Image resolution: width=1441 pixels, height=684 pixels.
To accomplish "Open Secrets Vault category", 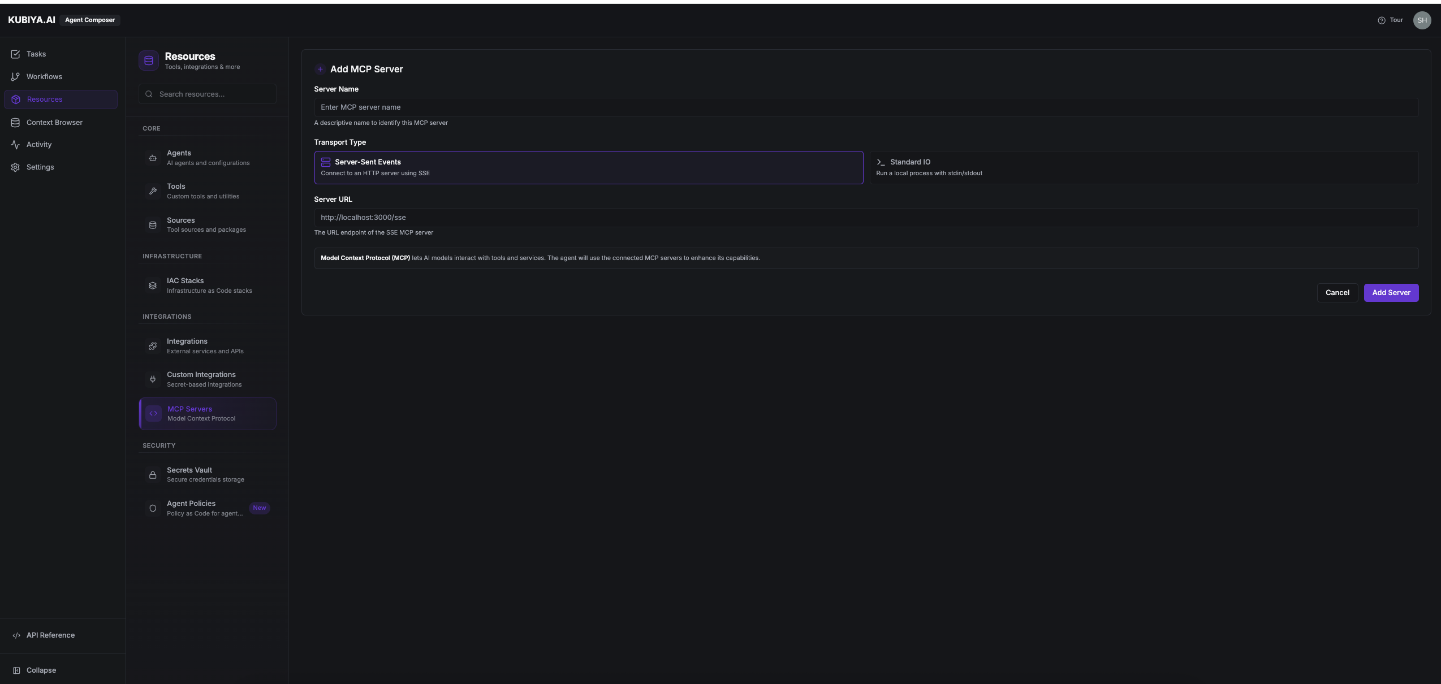I will tap(208, 475).
